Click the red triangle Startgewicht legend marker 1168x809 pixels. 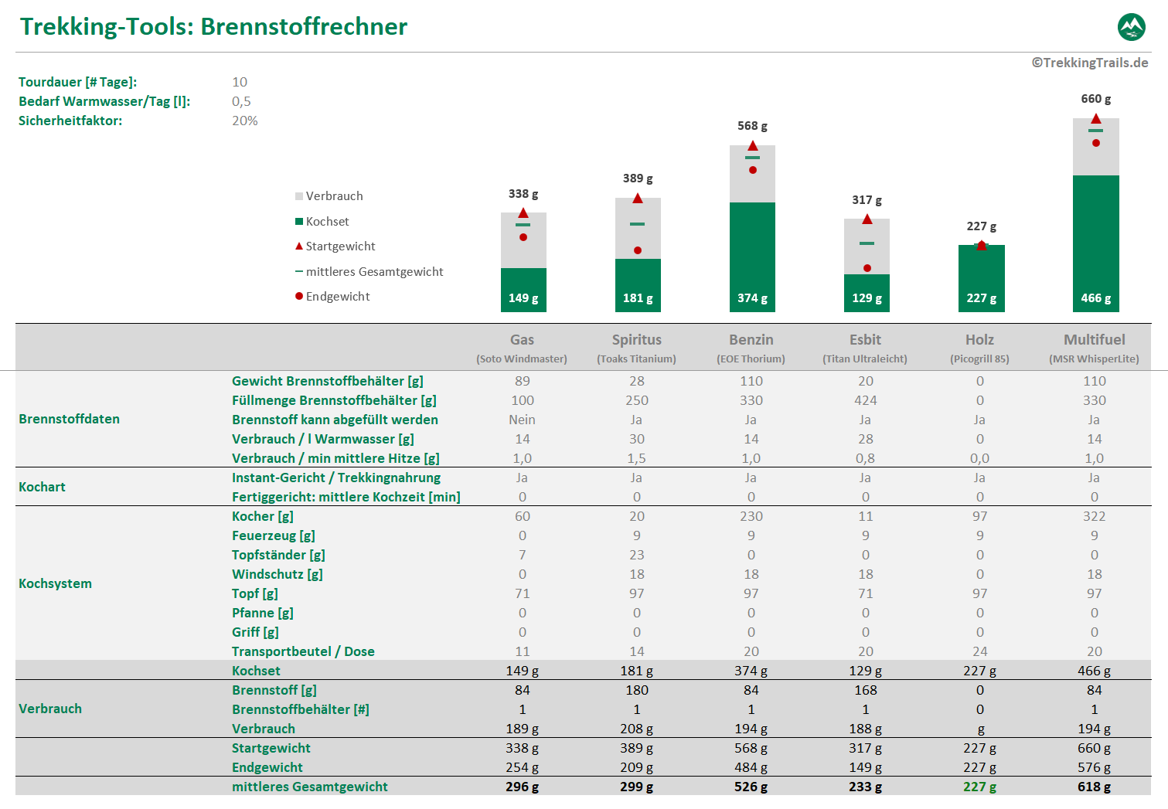(x=299, y=246)
